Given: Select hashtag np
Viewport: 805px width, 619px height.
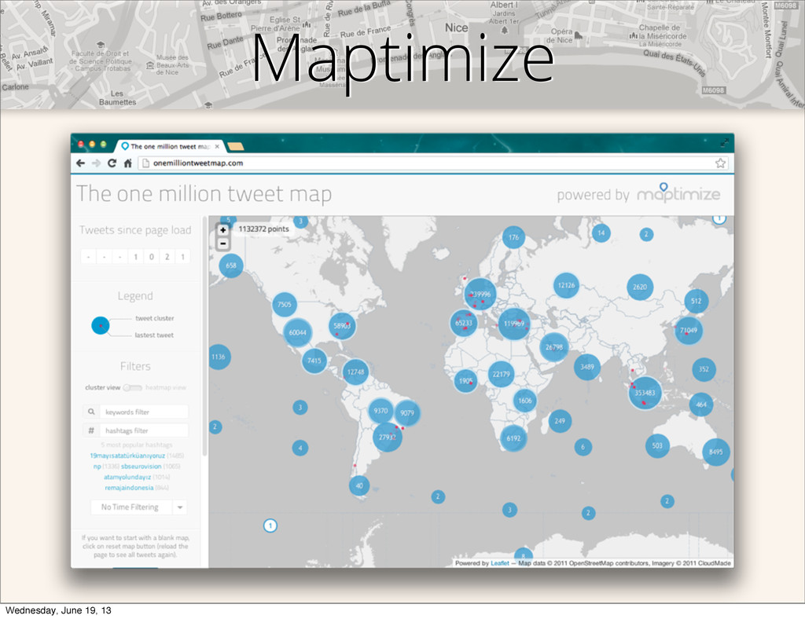Looking at the screenshot, I should click(x=97, y=466).
